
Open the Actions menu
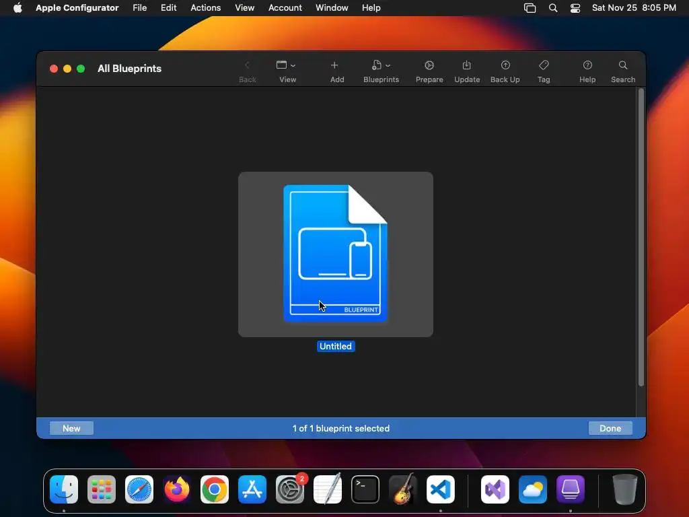pos(205,8)
